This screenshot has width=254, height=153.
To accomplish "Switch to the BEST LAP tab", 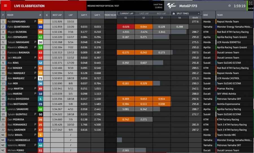I will [x=161, y=13].
